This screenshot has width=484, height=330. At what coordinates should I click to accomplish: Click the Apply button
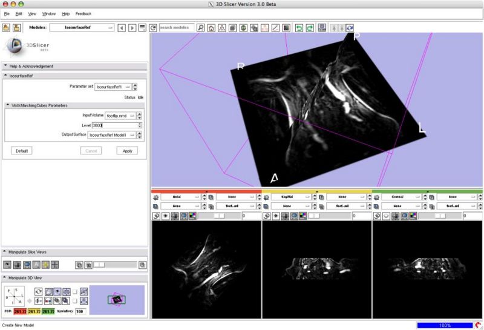(127, 151)
